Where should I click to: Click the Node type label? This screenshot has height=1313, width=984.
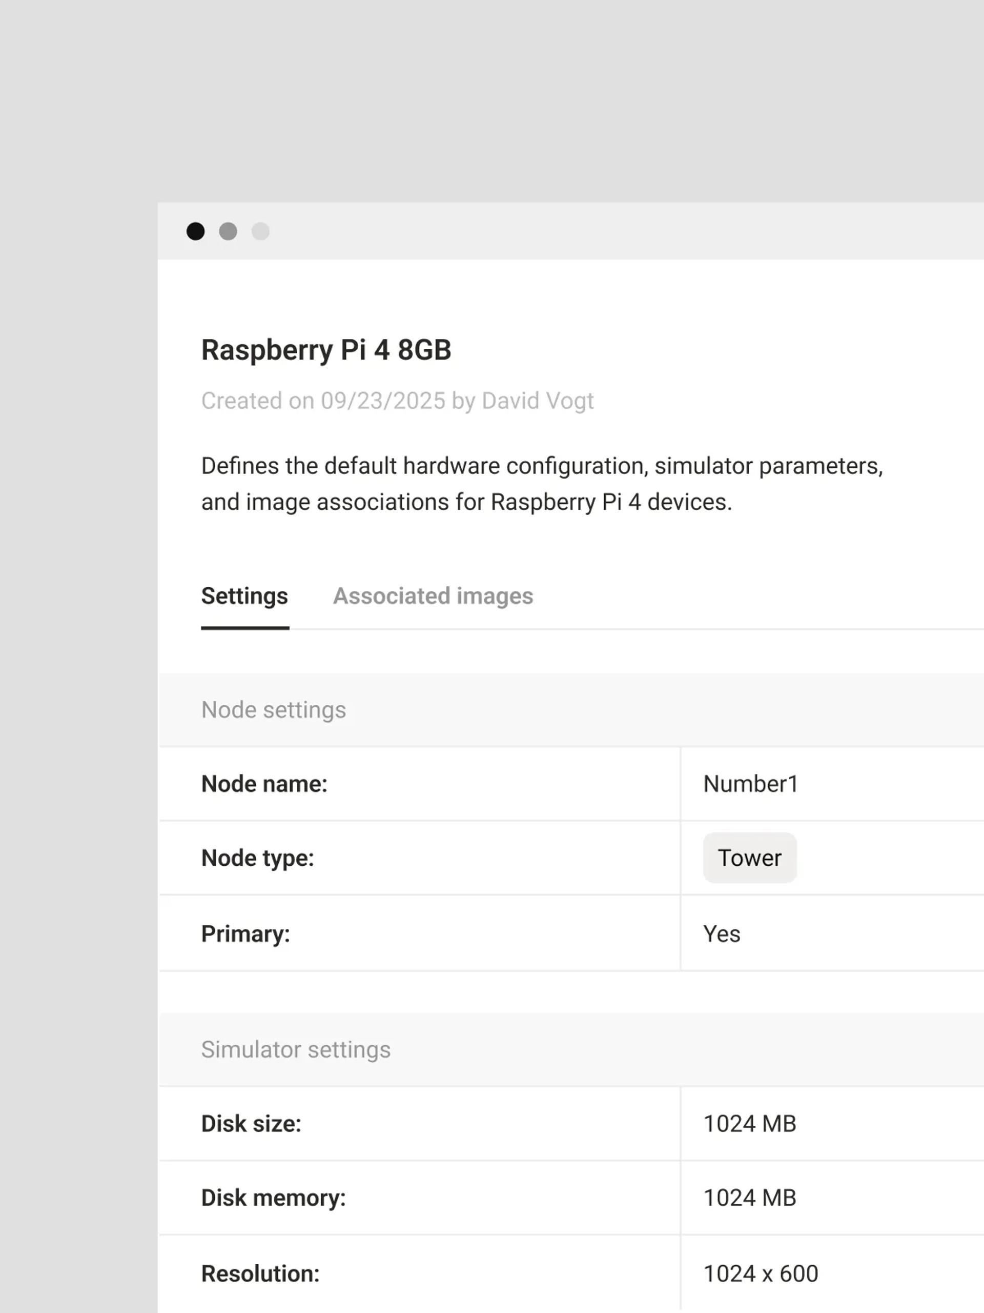(257, 858)
